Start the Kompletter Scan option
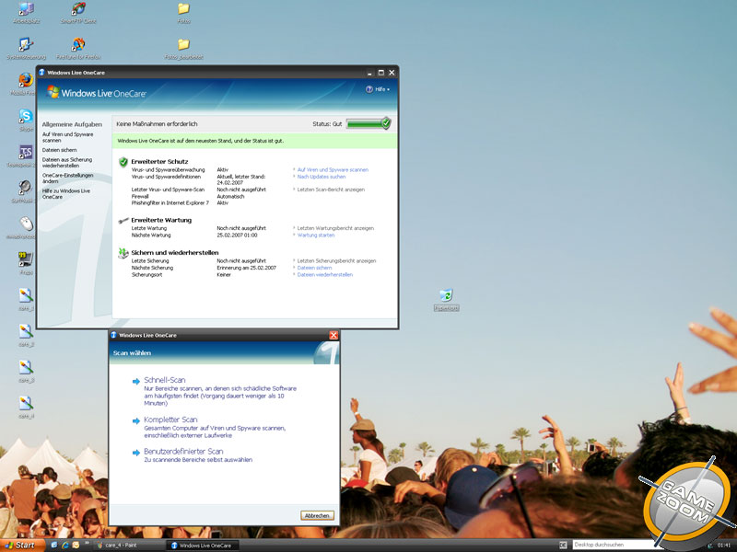 click(170, 420)
